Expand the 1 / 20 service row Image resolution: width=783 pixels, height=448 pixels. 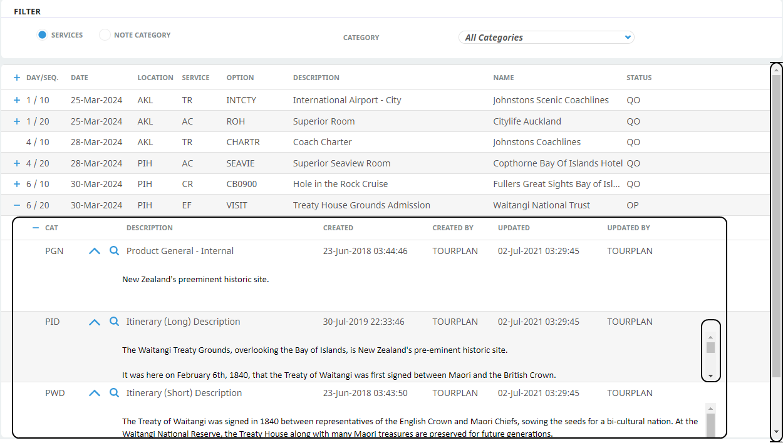pyautogui.click(x=17, y=121)
